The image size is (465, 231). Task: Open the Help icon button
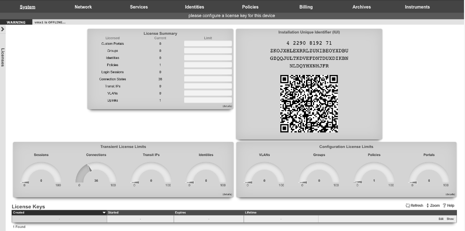point(448,205)
